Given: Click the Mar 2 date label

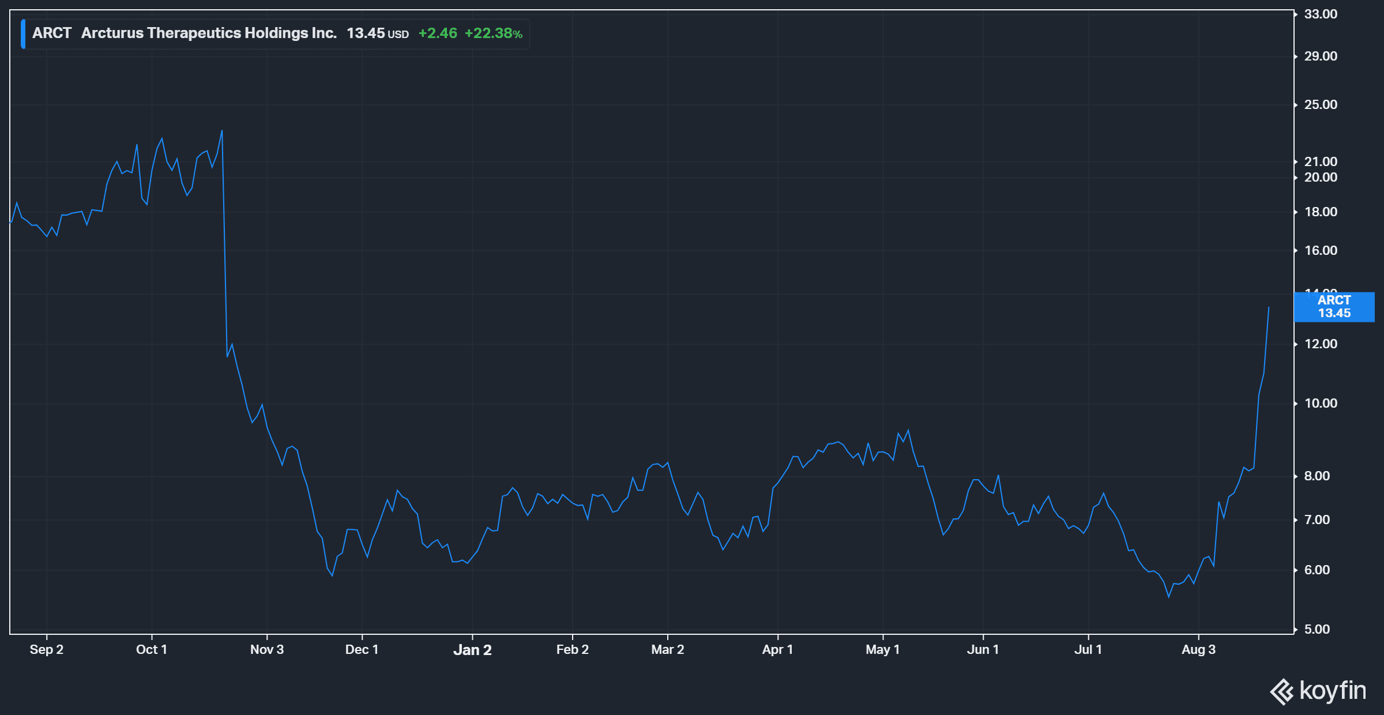Looking at the screenshot, I should point(668,650).
